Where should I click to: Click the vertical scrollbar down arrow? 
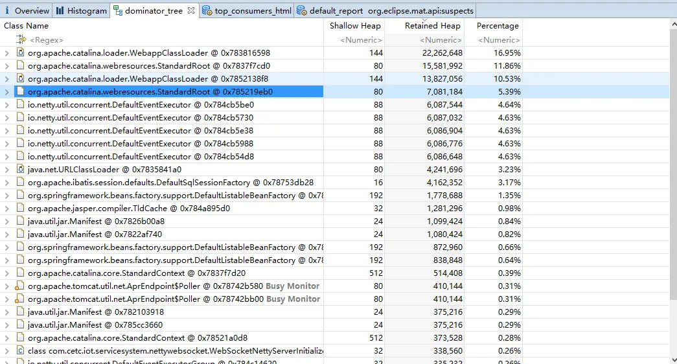[x=673, y=359]
